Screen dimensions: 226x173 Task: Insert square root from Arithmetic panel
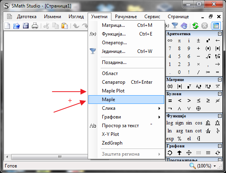point(208,56)
